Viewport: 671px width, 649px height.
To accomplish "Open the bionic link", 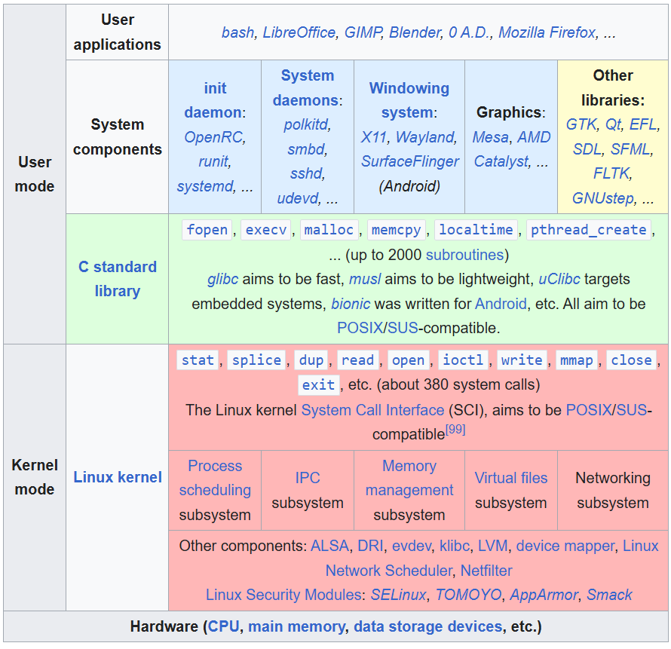I will [x=351, y=304].
